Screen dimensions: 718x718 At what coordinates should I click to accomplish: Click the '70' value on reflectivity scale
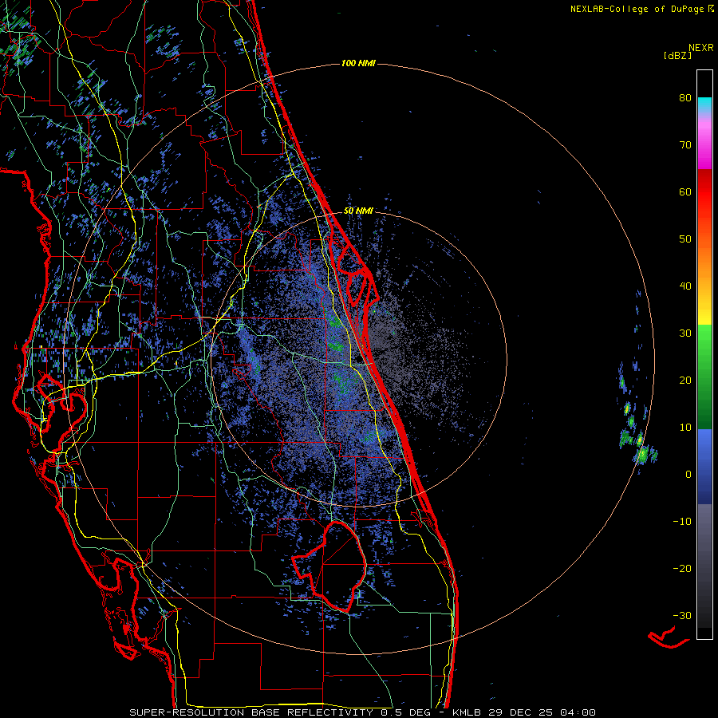coord(685,144)
